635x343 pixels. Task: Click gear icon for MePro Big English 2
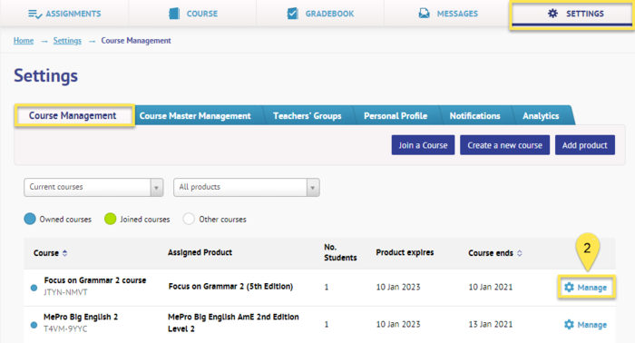(569, 324)
